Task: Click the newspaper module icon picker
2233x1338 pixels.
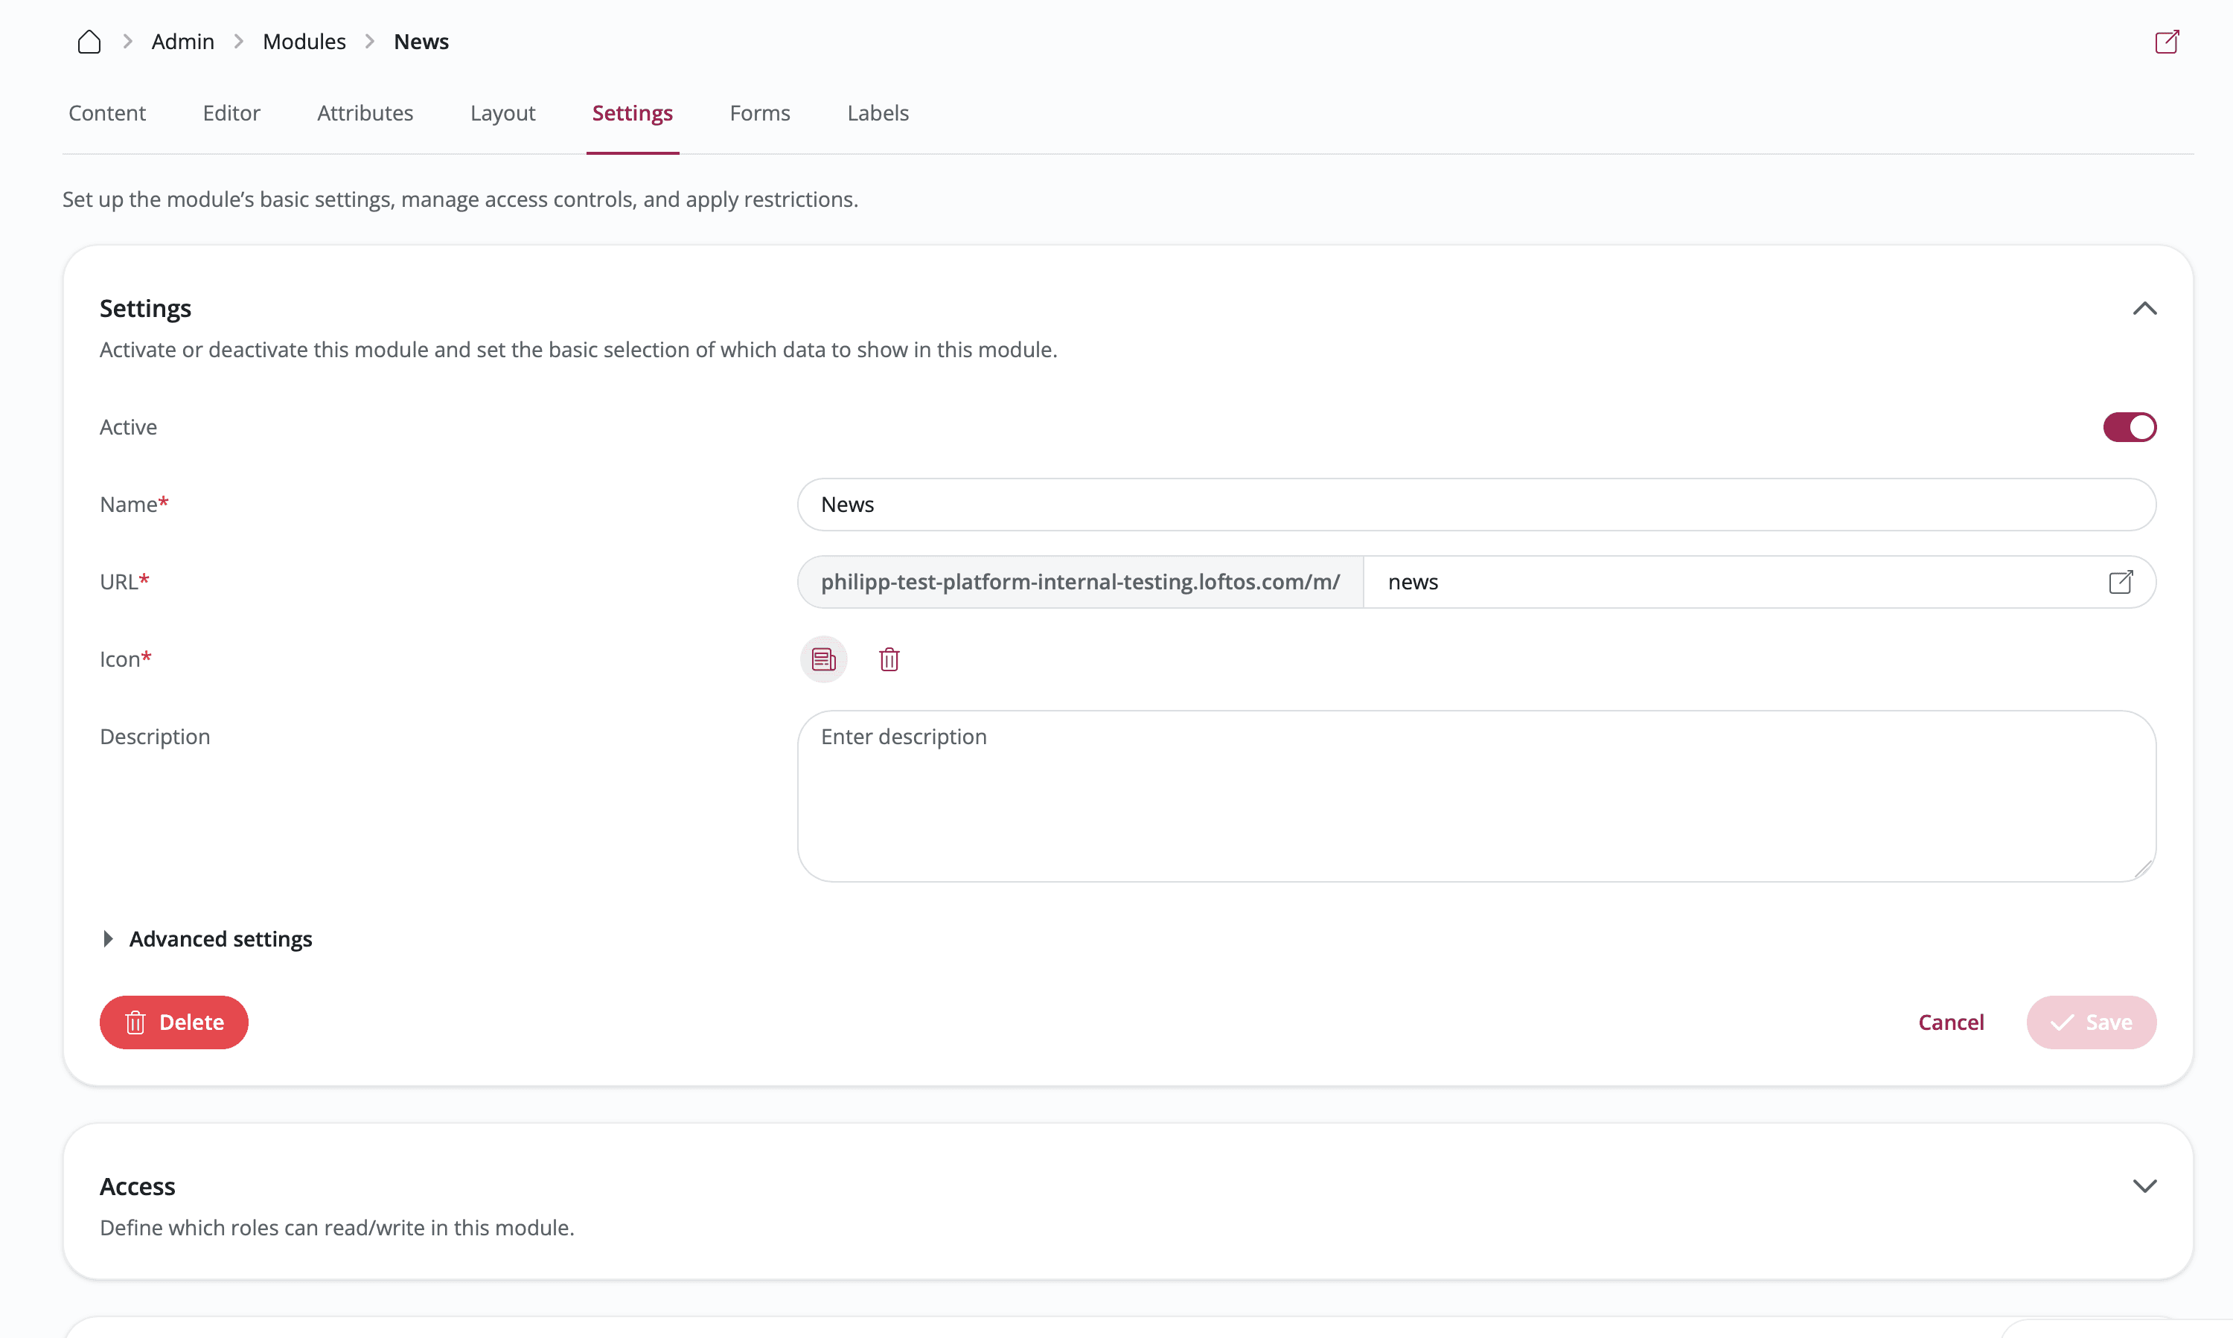Action: [823, 659]
